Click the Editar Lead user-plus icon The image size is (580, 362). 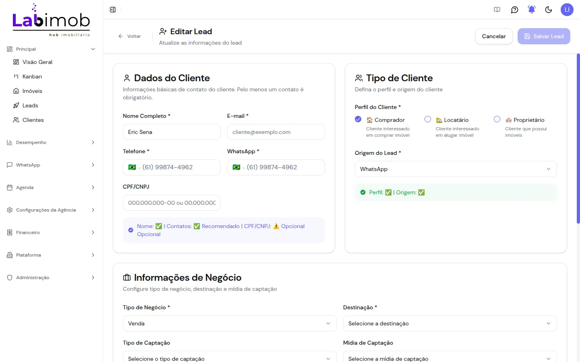163,31
